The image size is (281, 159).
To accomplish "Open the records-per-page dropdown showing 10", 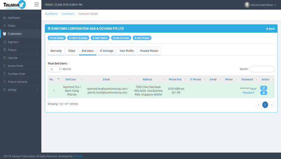I will [x=54, y=69].
